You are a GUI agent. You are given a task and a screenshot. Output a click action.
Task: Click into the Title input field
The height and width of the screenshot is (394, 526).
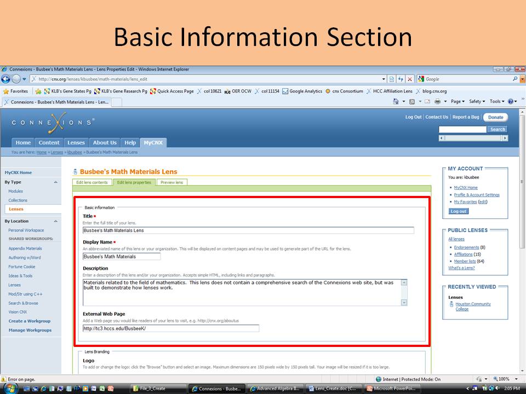click(248, 230)
